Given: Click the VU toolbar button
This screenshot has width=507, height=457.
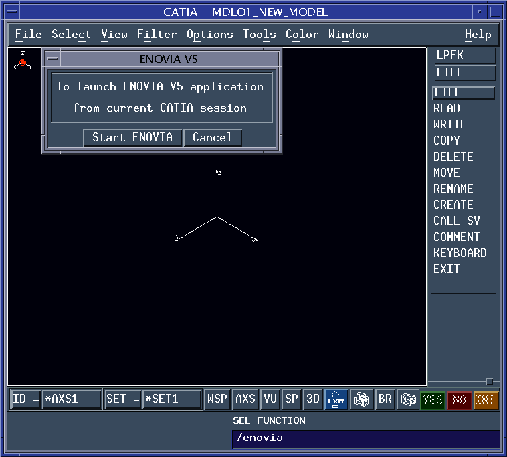Looking at the screenshot, I should pyautogui.click(x=270, y=399).
